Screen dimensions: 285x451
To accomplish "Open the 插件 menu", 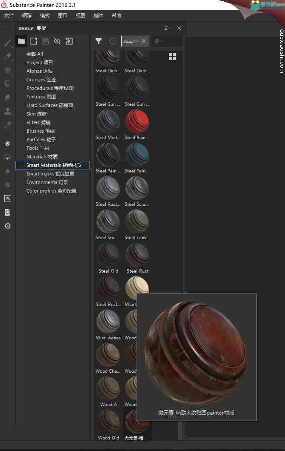I will [99, 15].
